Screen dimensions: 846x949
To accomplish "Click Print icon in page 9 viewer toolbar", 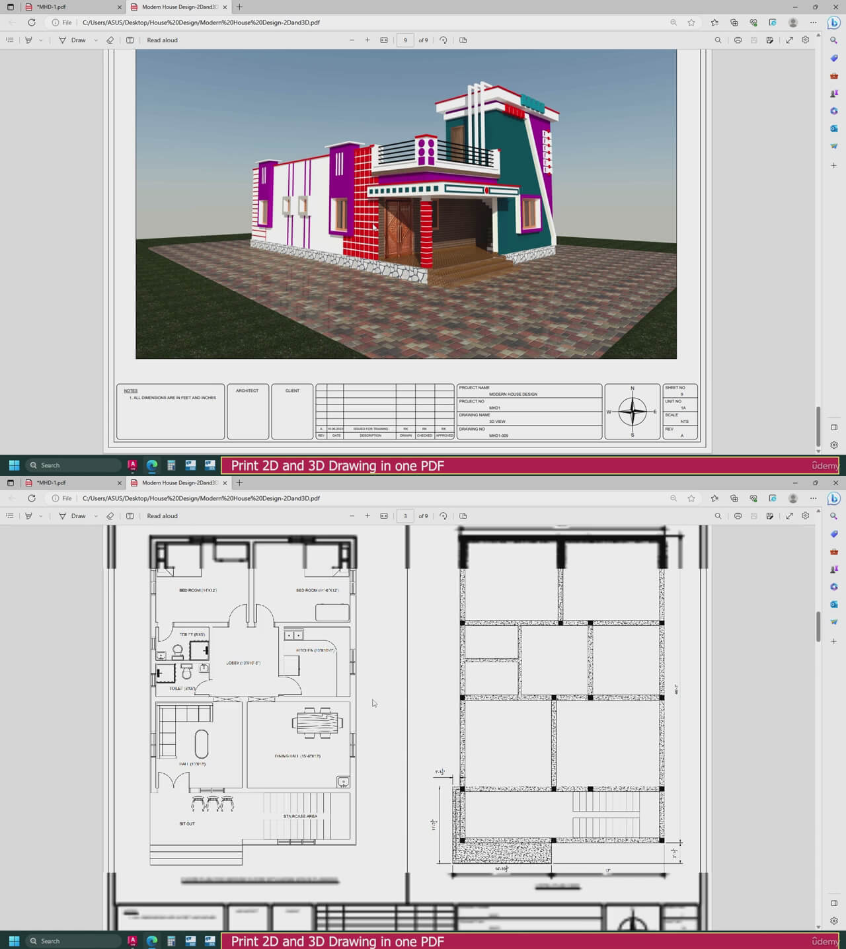I will (738, 40).
